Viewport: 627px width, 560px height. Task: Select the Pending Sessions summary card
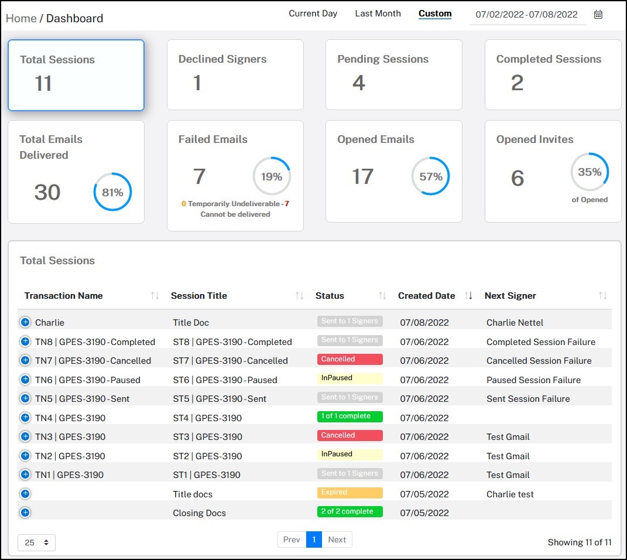click(x=393, y=75)
